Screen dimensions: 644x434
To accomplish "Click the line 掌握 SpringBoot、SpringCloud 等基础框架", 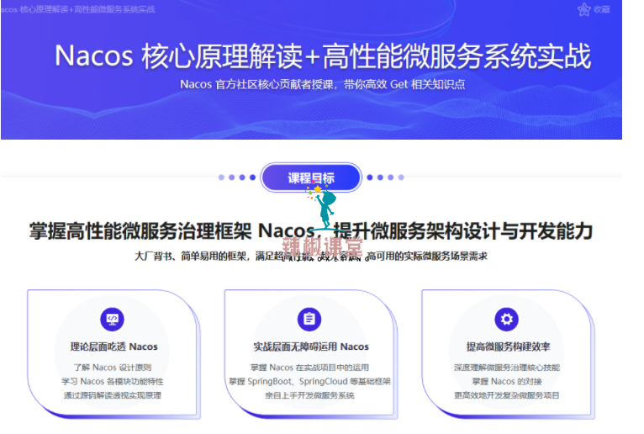I will (309, 381).
